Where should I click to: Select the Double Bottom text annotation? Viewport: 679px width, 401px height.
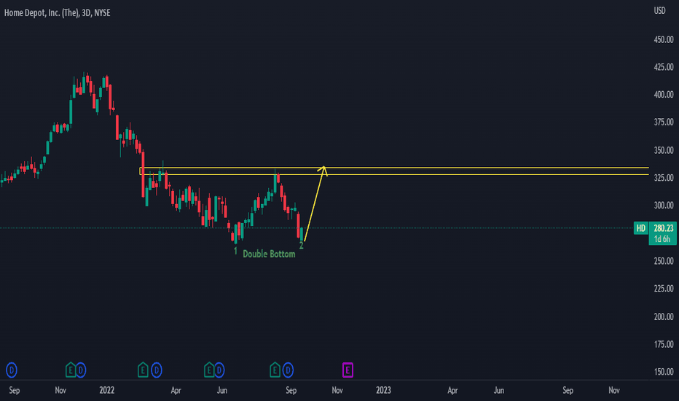pos(269,254)
